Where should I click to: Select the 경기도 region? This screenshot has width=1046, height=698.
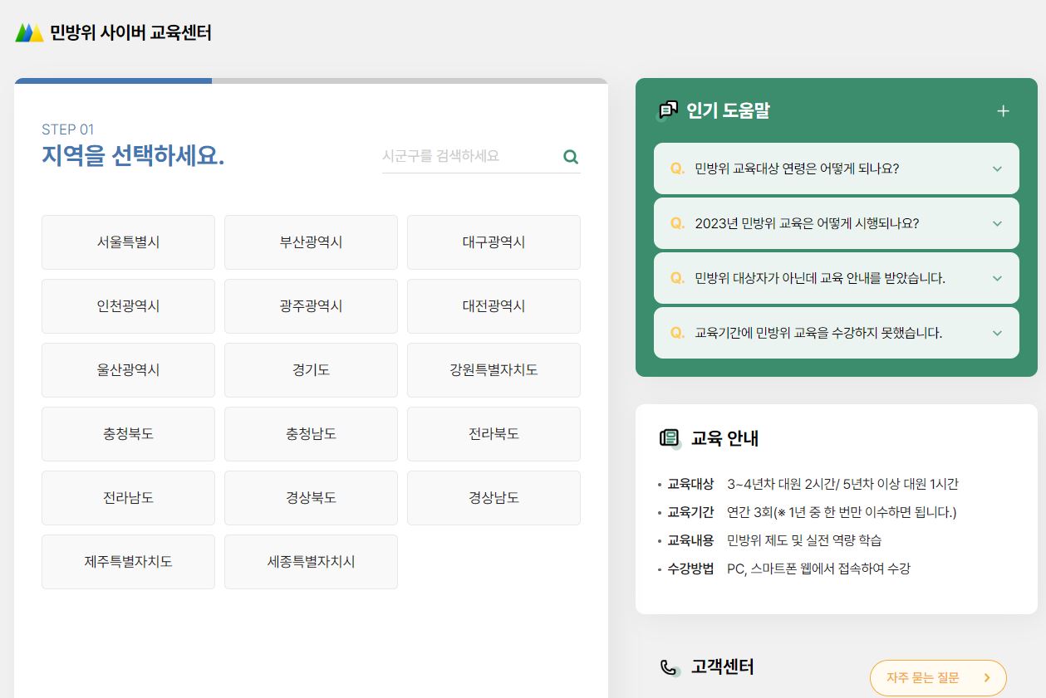[x=311, y=369]
